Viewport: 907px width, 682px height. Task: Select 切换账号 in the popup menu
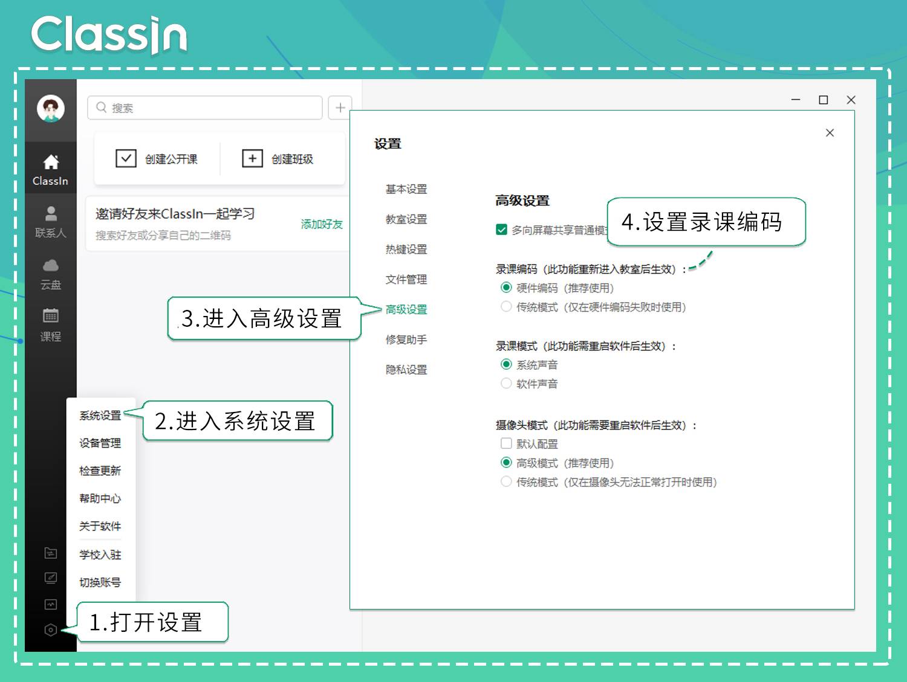(100, 583)
